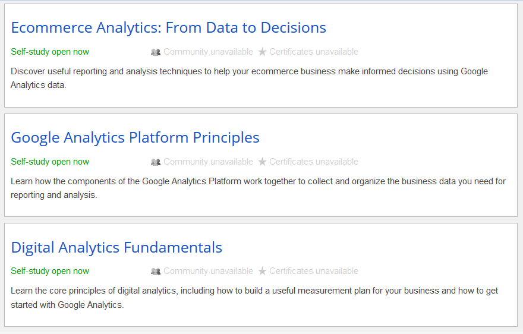Screen dimensions: 523x334
Task: Click Self-study open now under Platform Principles
Action: pos(50,162)
